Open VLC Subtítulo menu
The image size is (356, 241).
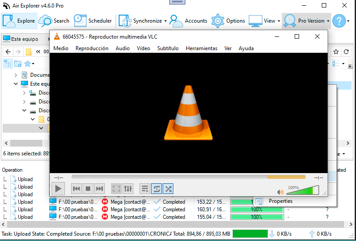tap(168, 48)
